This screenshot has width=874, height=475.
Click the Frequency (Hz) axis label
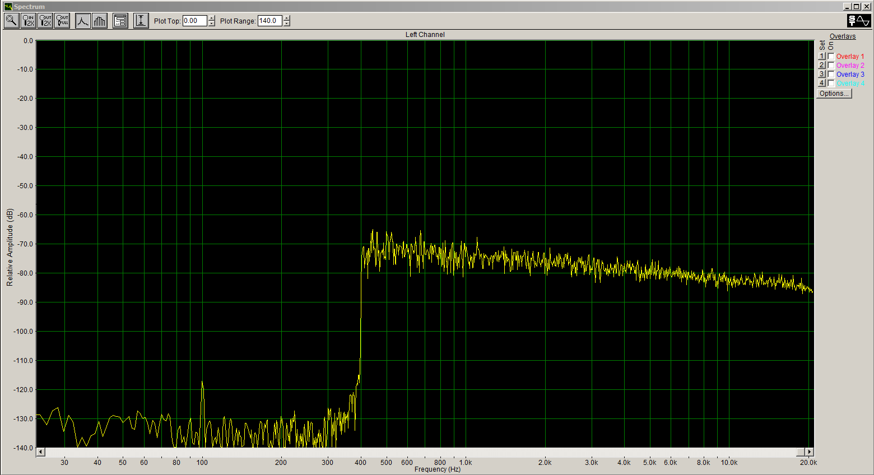point(438,469)
